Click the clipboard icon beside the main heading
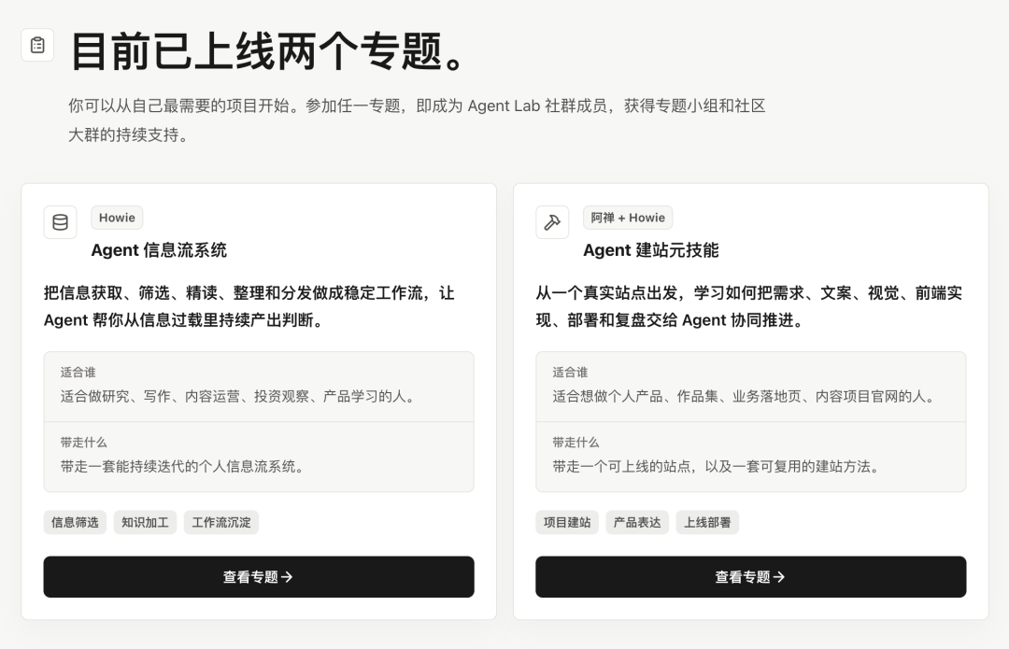 click(x=37, y=45)
